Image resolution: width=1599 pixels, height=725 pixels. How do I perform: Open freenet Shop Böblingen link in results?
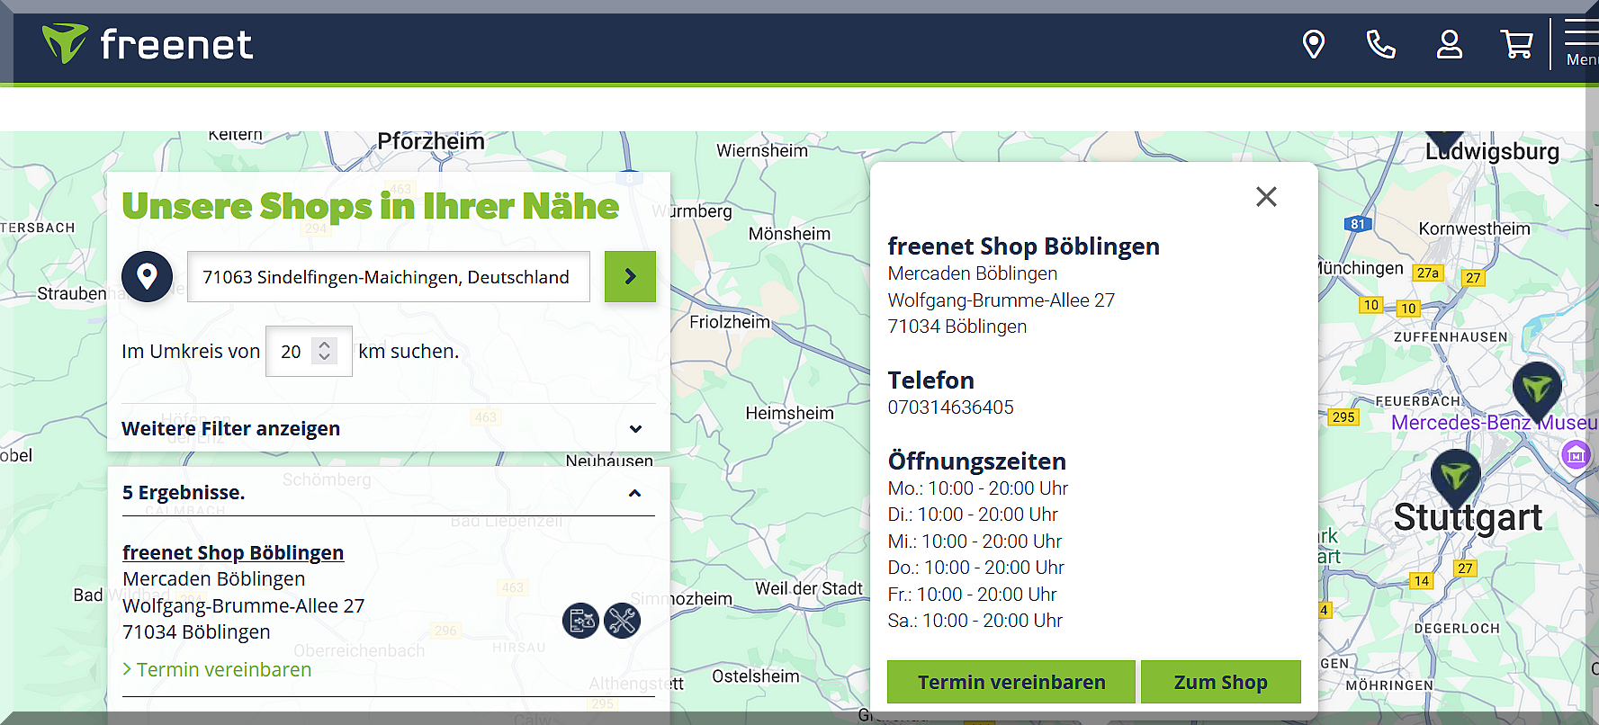(x=233, y=552)
